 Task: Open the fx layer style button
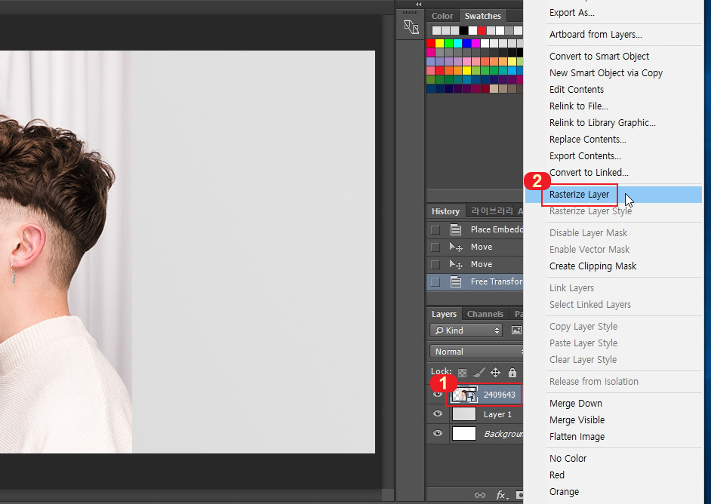[x=500, y=495]
